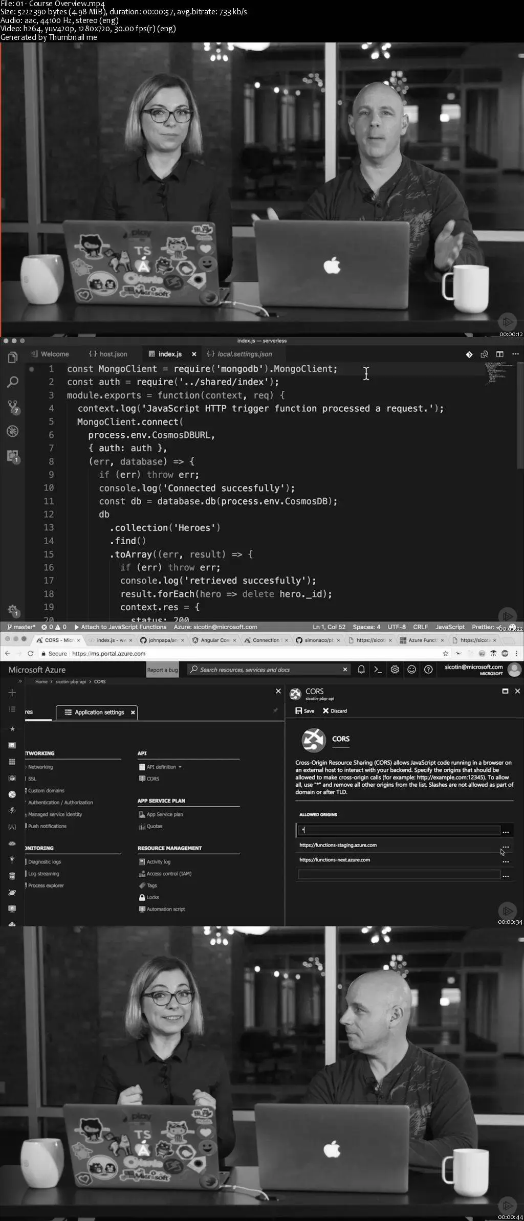Switch to the Welcome editor tab
The width and height of the screenshot is (524, 1221).
(50, 354)
